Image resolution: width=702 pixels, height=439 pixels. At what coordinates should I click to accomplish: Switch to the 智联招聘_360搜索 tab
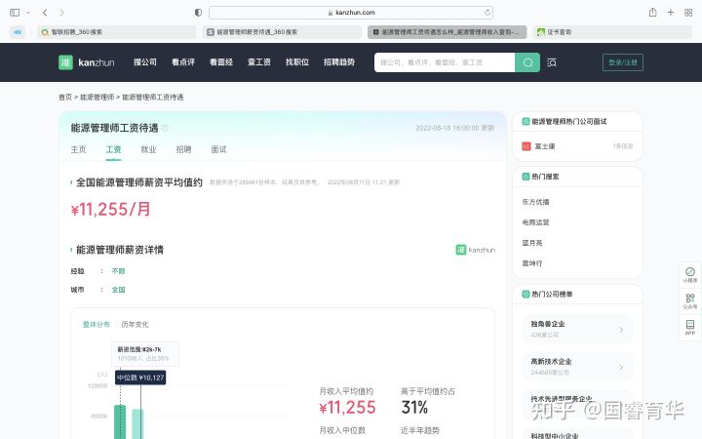116,32
